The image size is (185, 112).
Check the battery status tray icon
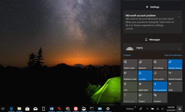(x=152, y=109)
